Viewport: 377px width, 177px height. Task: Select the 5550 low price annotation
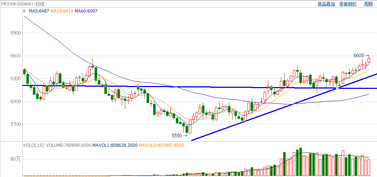(x=177, y=136)
